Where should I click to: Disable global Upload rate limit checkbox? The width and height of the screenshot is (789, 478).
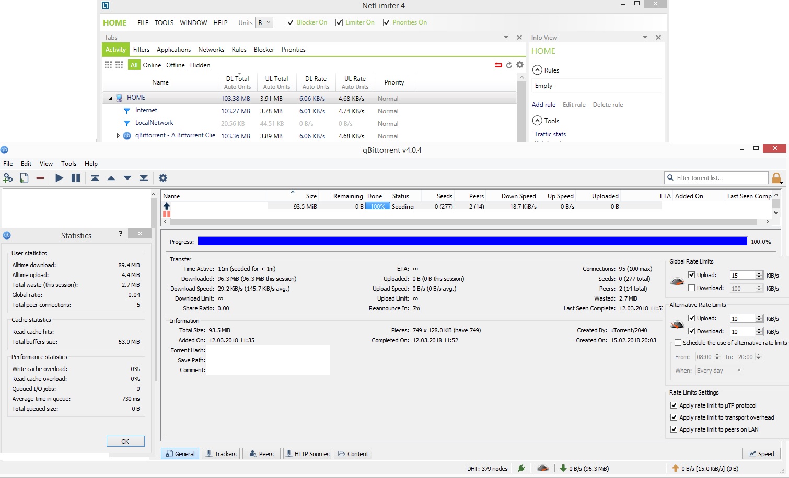pos(692,275)
